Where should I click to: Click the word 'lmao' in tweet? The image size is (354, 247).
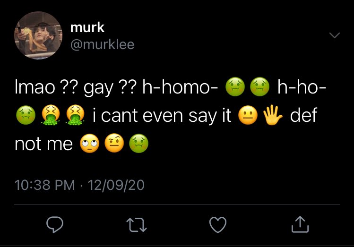(35, 87)
